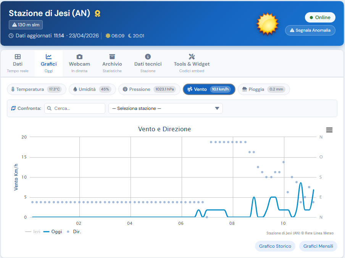Hide the Oggi line via legend

(x=53, y=232)
